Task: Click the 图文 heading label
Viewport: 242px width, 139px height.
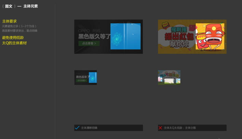Action: [9, 6]
